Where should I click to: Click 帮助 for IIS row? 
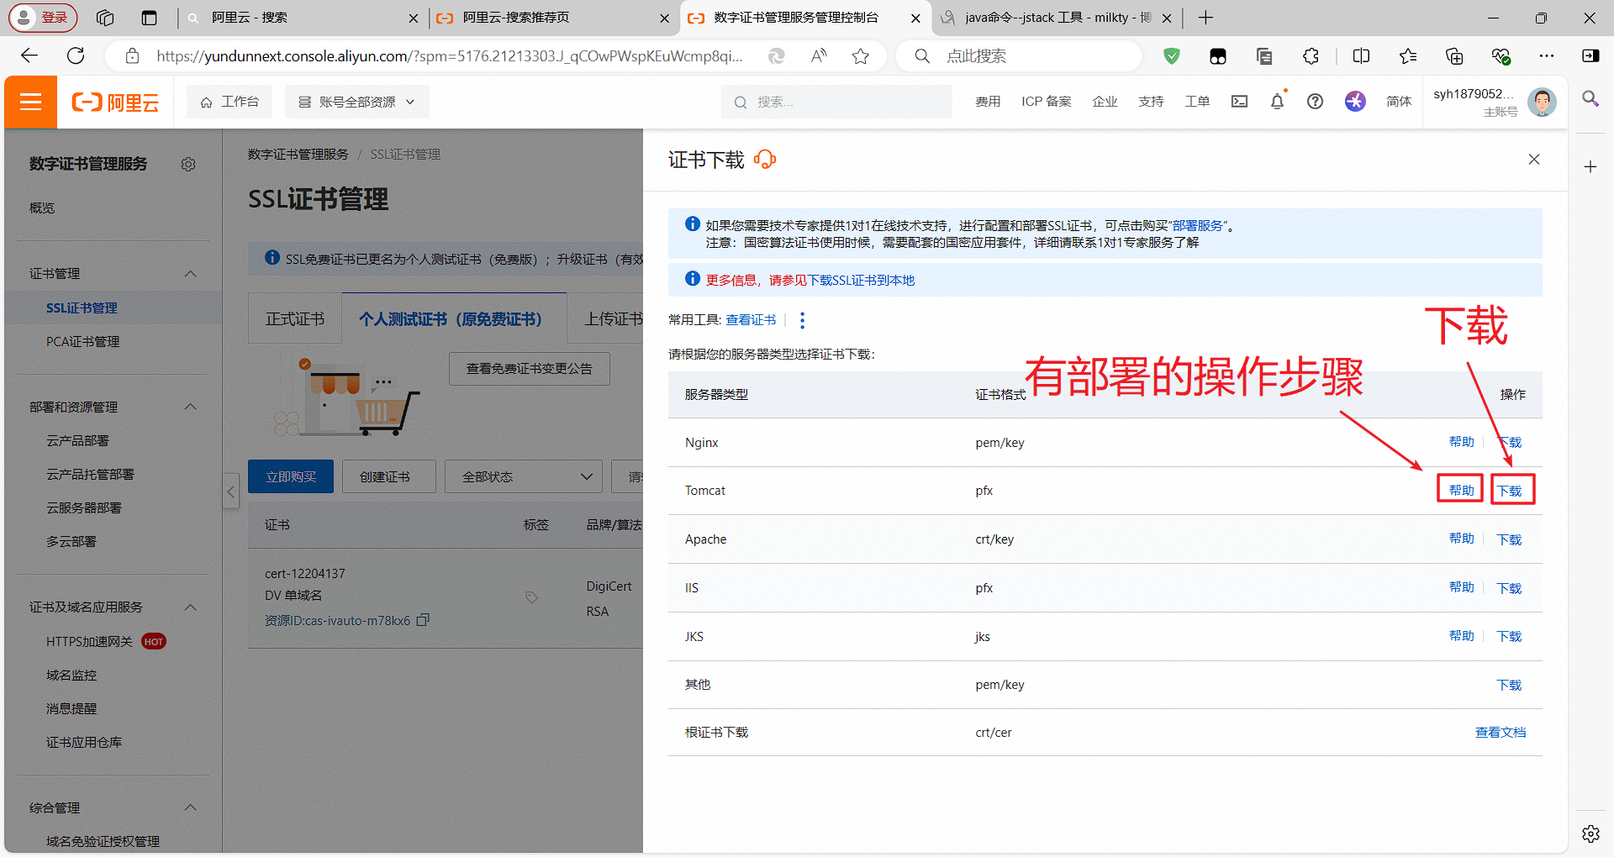[1462, 587]
